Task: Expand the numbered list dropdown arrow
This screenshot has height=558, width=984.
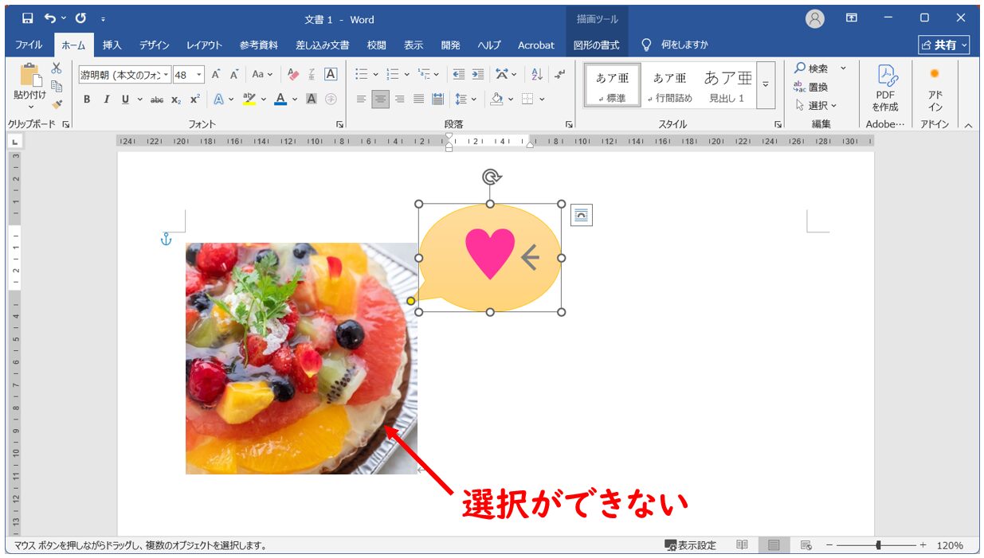Action: pyautogui.click(x=407, y=75)
